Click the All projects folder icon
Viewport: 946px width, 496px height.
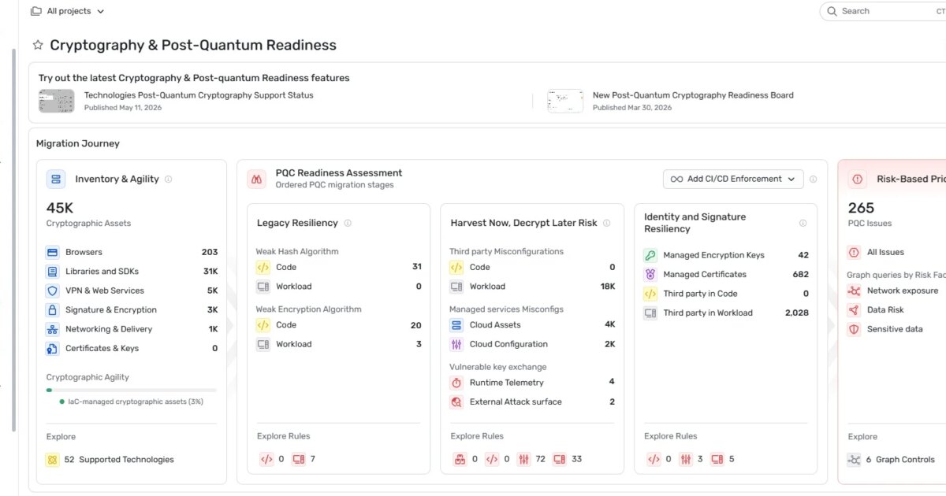(x=35, y=11)
